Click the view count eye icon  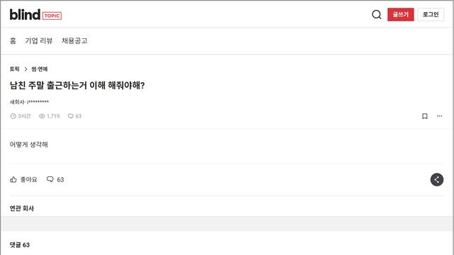pos(42,116)
